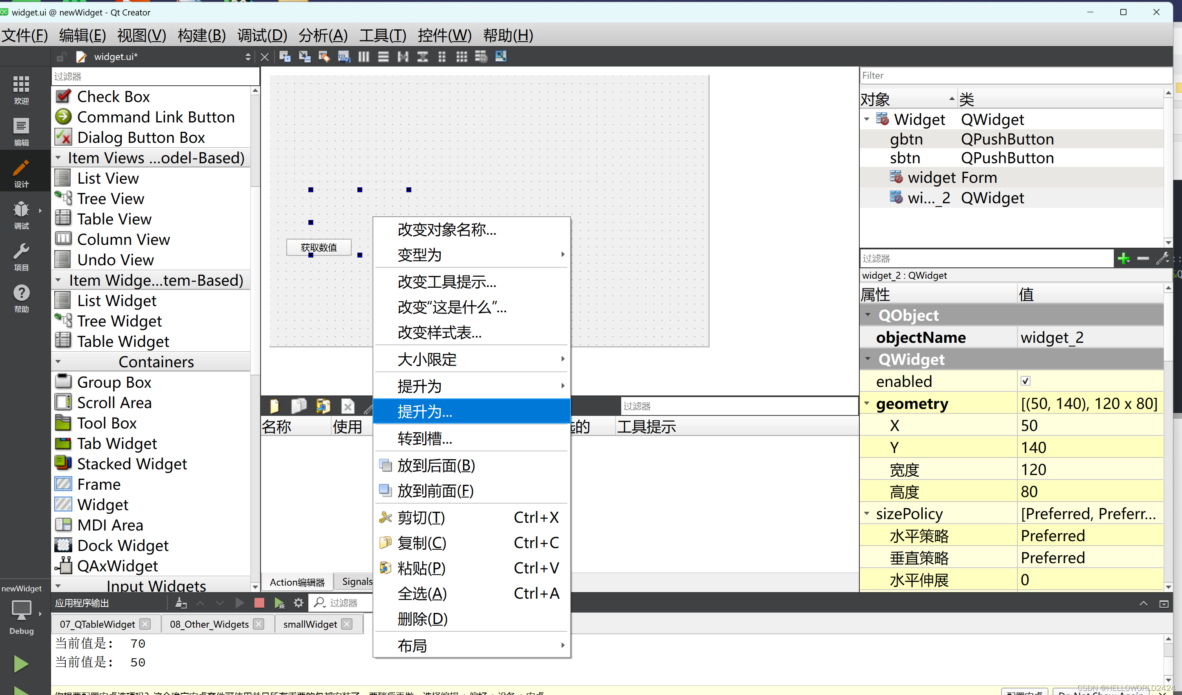Switch to Action编辑器 tab
Viewport: 1182px width, 695px height.
click(x=297, y=582)
